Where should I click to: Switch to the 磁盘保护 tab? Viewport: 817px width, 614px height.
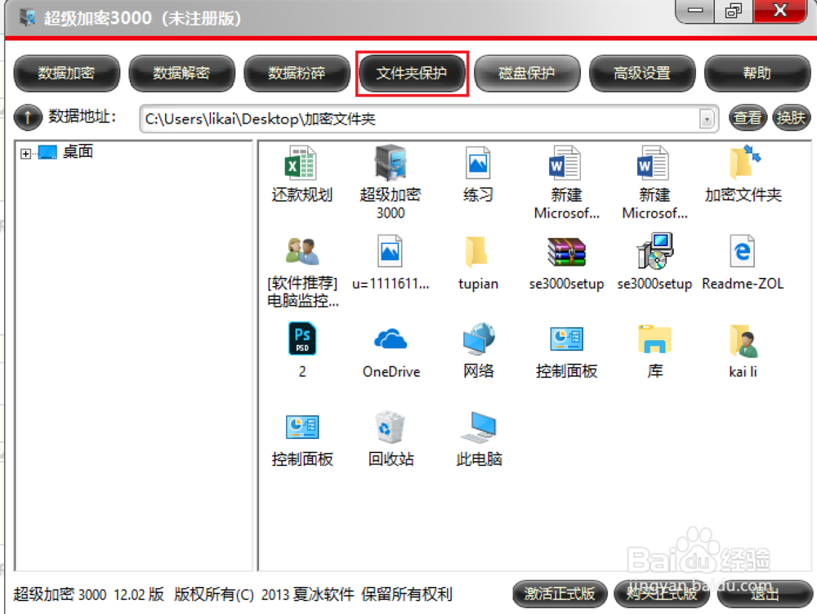point(527,72)
